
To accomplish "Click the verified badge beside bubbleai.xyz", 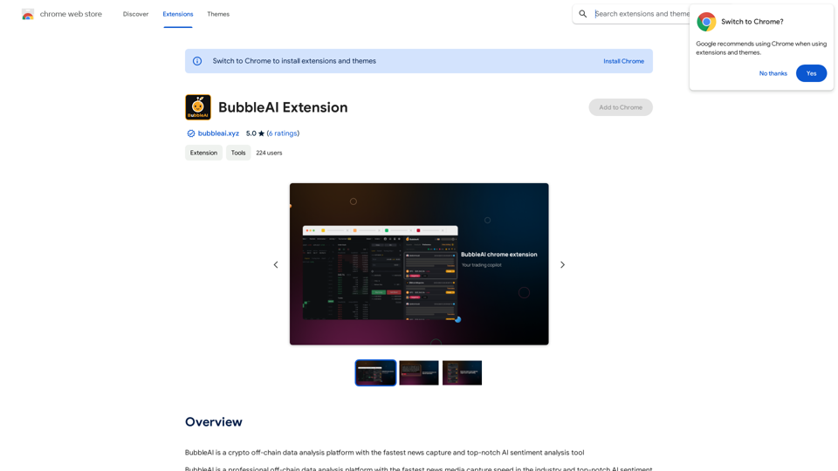I will (191, 133).
